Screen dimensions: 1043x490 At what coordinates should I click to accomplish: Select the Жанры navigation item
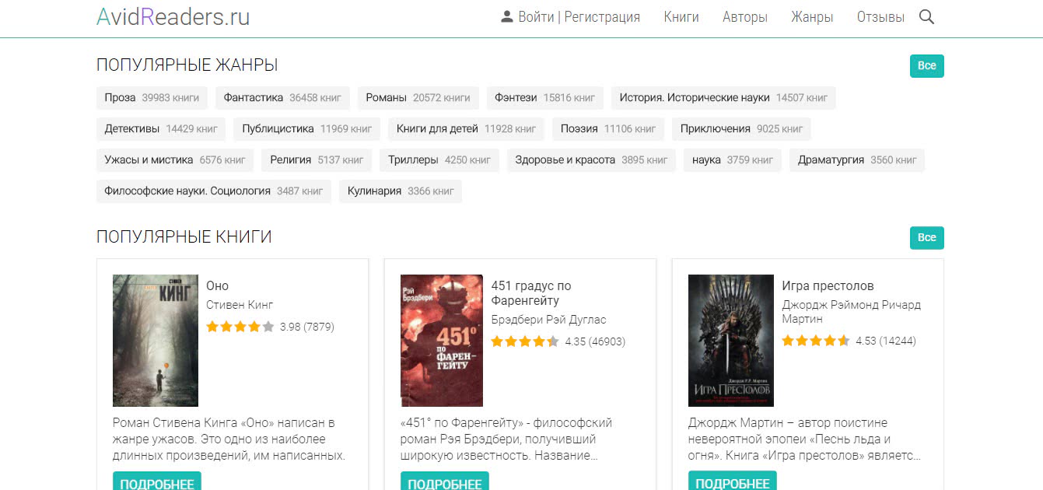tap(811, 17)
